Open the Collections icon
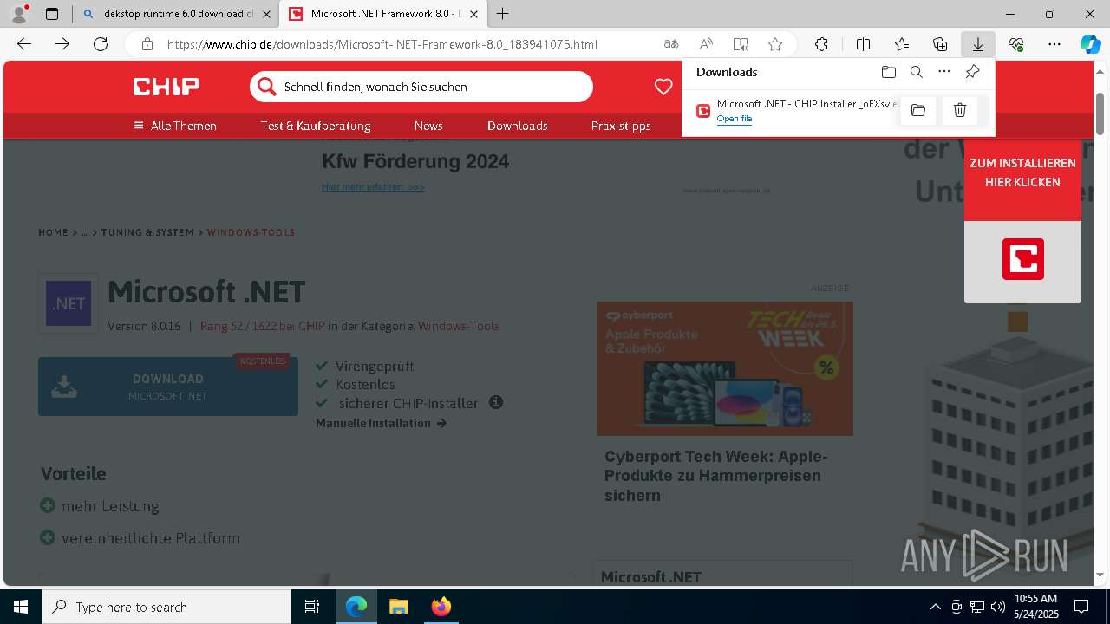1110x624 pixels. coord(940,44)
